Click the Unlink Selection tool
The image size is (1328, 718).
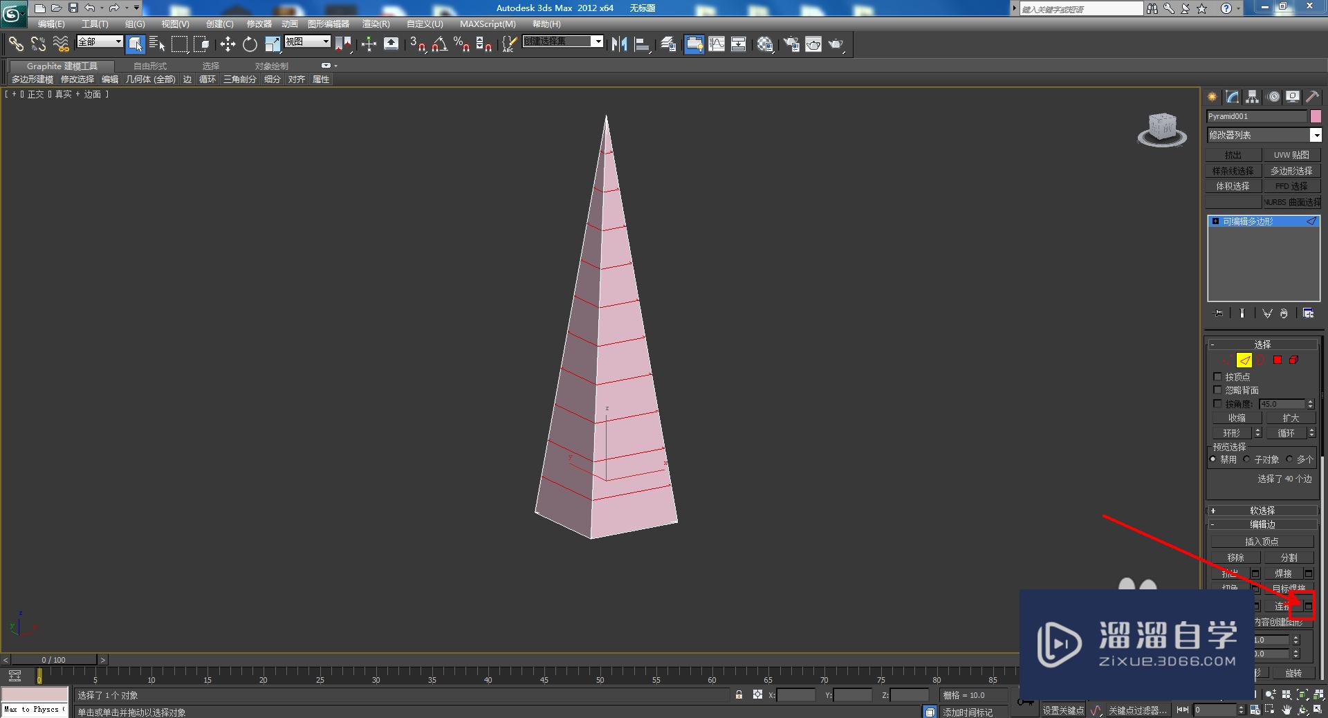38,44
